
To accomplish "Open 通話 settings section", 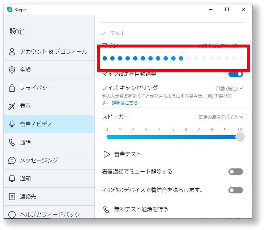I will [x=49, y=142].
